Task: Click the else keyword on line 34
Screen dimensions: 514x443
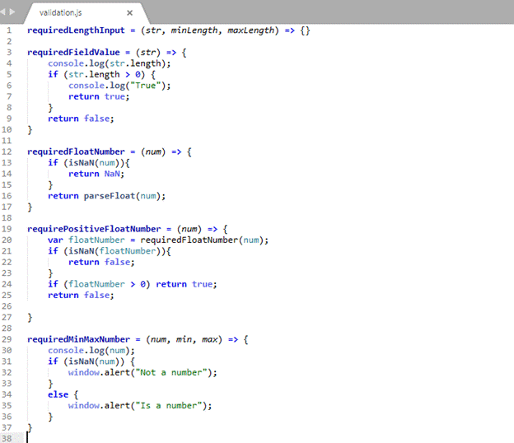Action: [58, 394]
